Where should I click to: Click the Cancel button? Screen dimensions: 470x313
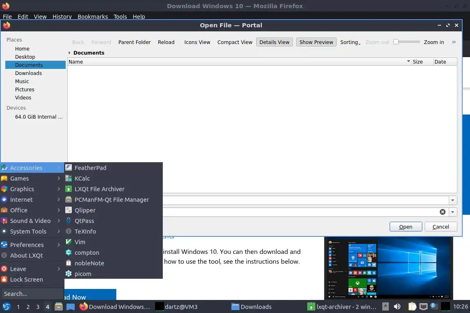(x=441, y=227)
